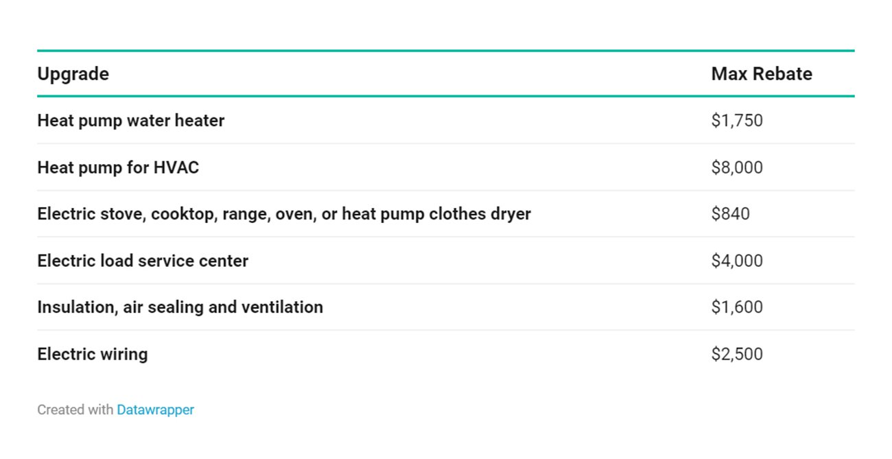
Task: Select the $840 rebate value
Action: [730, 214]
